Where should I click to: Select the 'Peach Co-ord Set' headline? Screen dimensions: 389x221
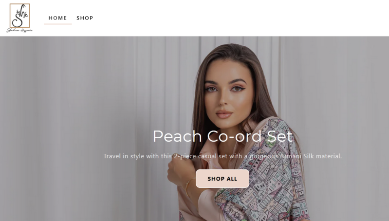pyautogui.click(x=222, y=136)
